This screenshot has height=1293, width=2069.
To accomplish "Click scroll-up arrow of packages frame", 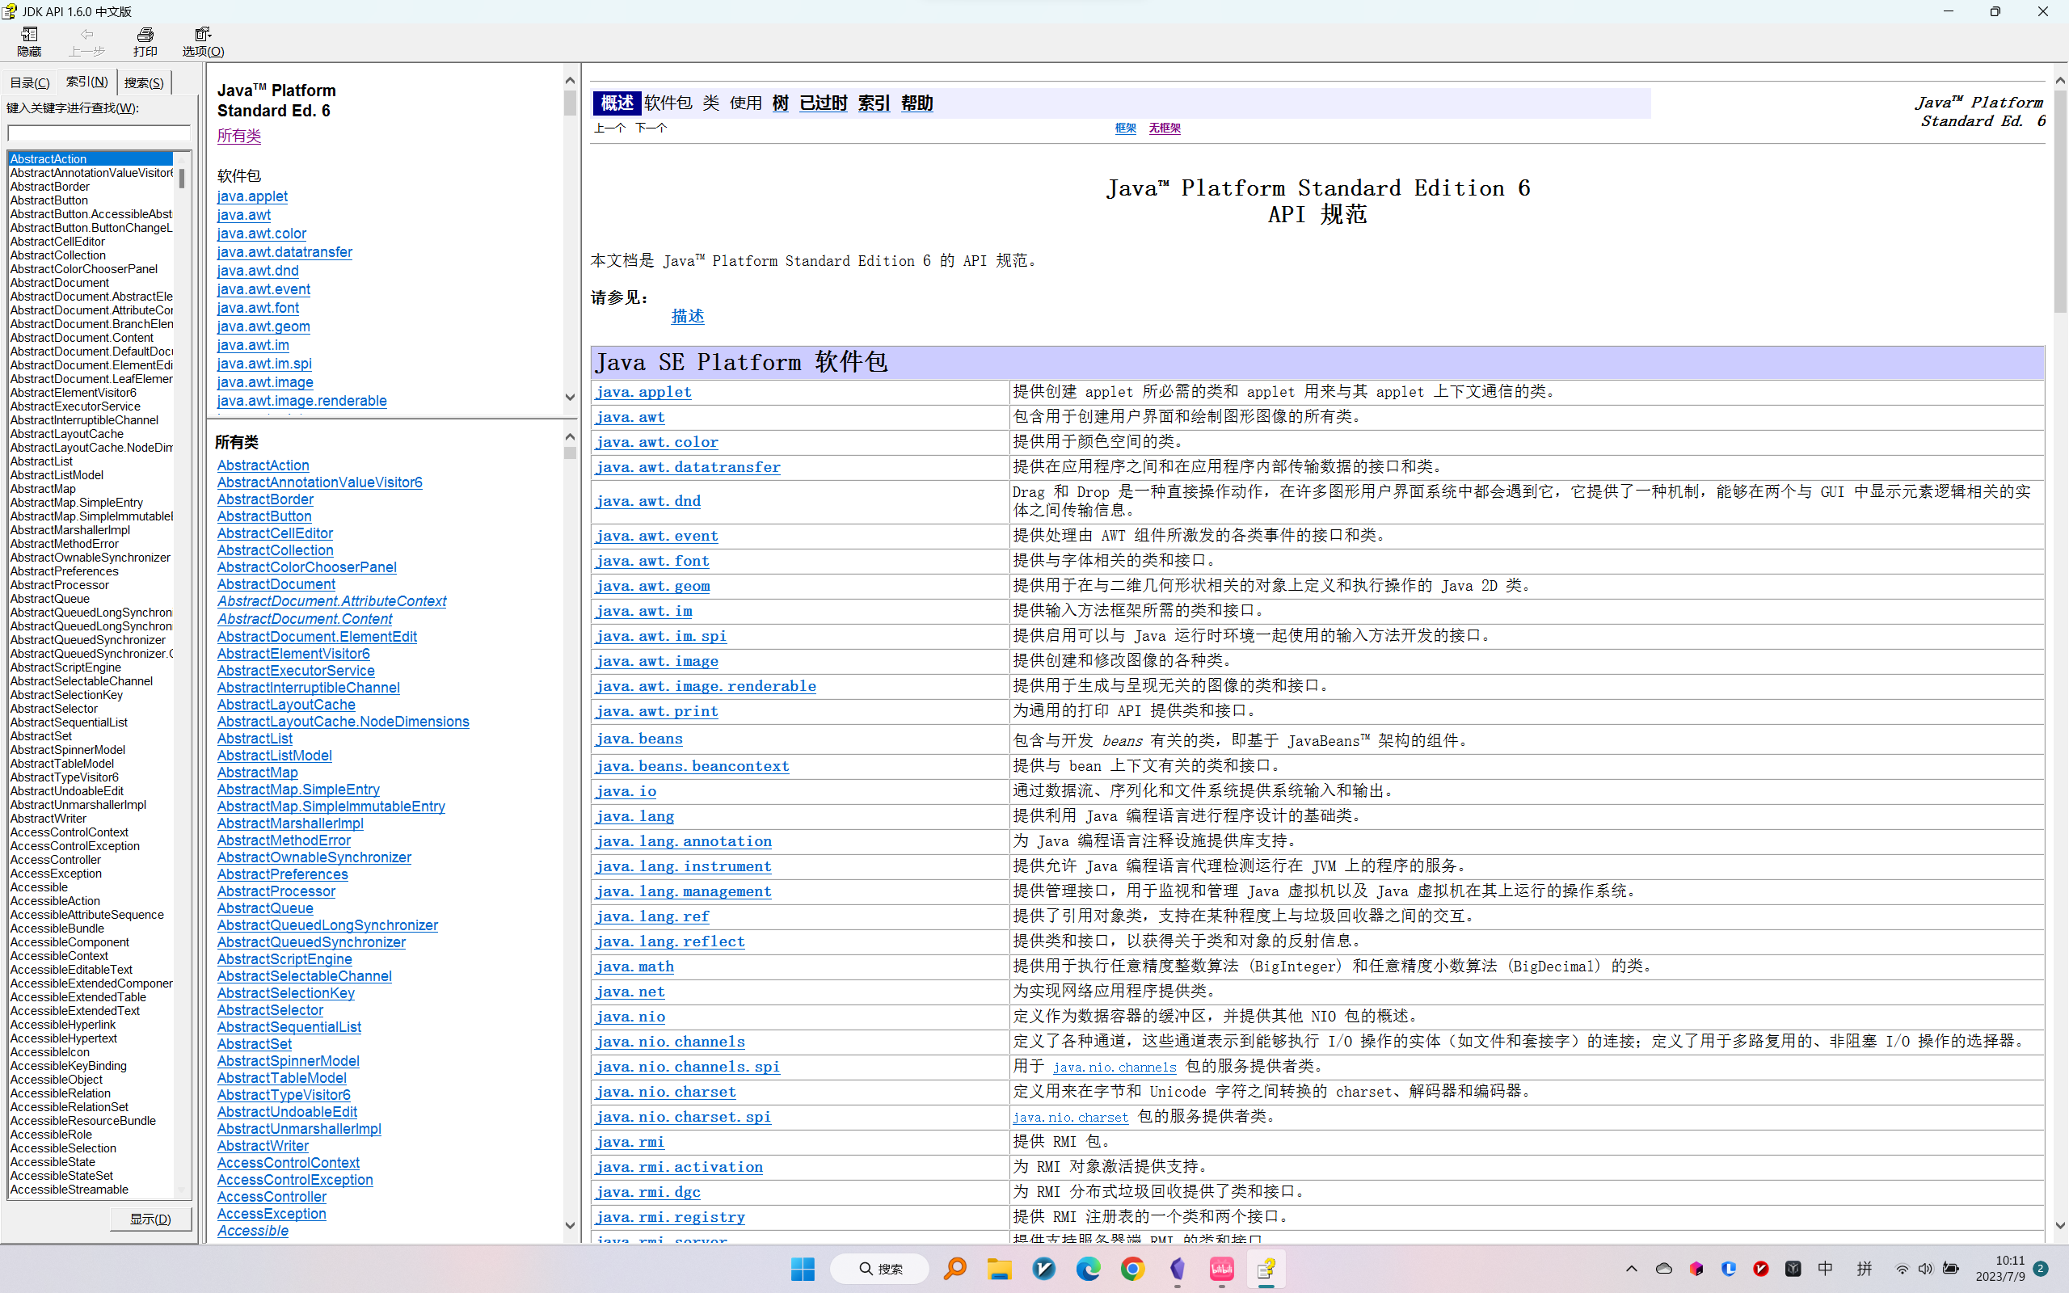I will click(571, 79).
